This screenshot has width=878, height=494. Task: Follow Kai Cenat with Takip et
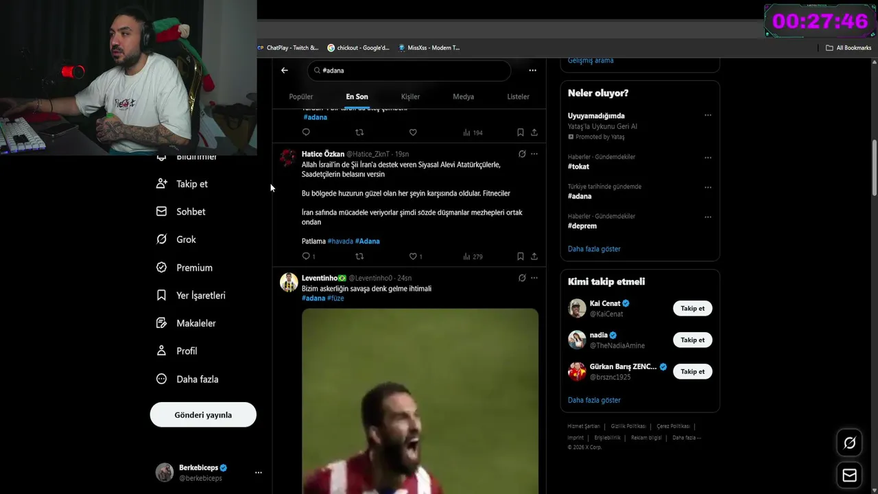(692, 308)
